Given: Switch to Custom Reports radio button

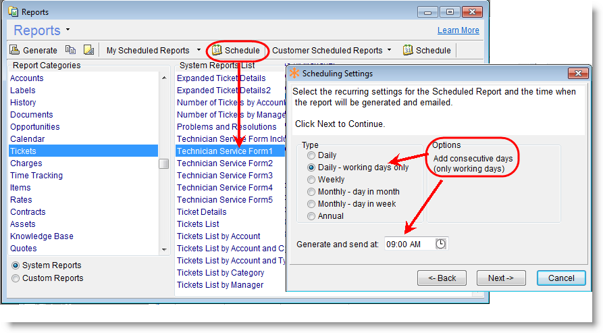Looking at the screenshot, I should 16,278.
